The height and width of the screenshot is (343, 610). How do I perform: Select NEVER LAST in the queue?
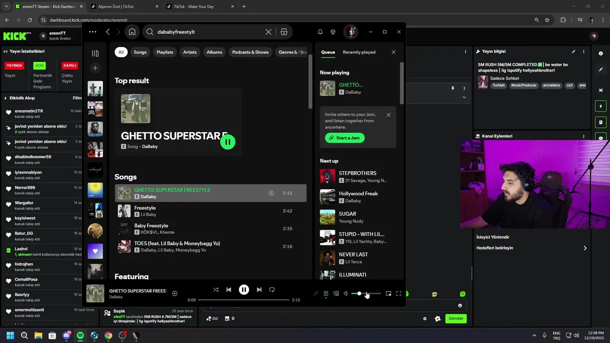tap(358, 258)
